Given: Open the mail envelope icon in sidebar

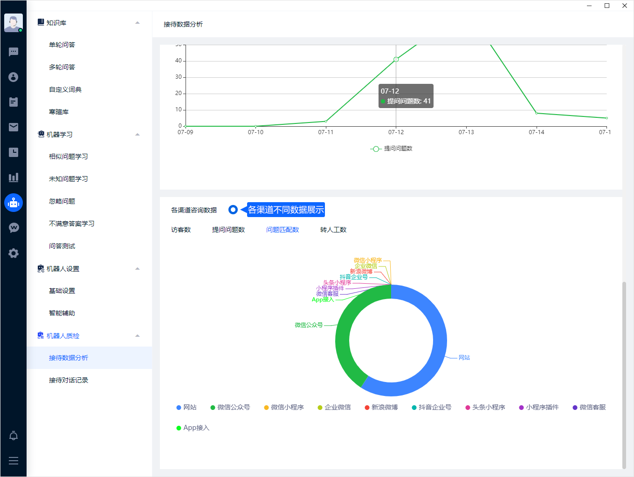Looking at the screenshot, I should [14, 127].
